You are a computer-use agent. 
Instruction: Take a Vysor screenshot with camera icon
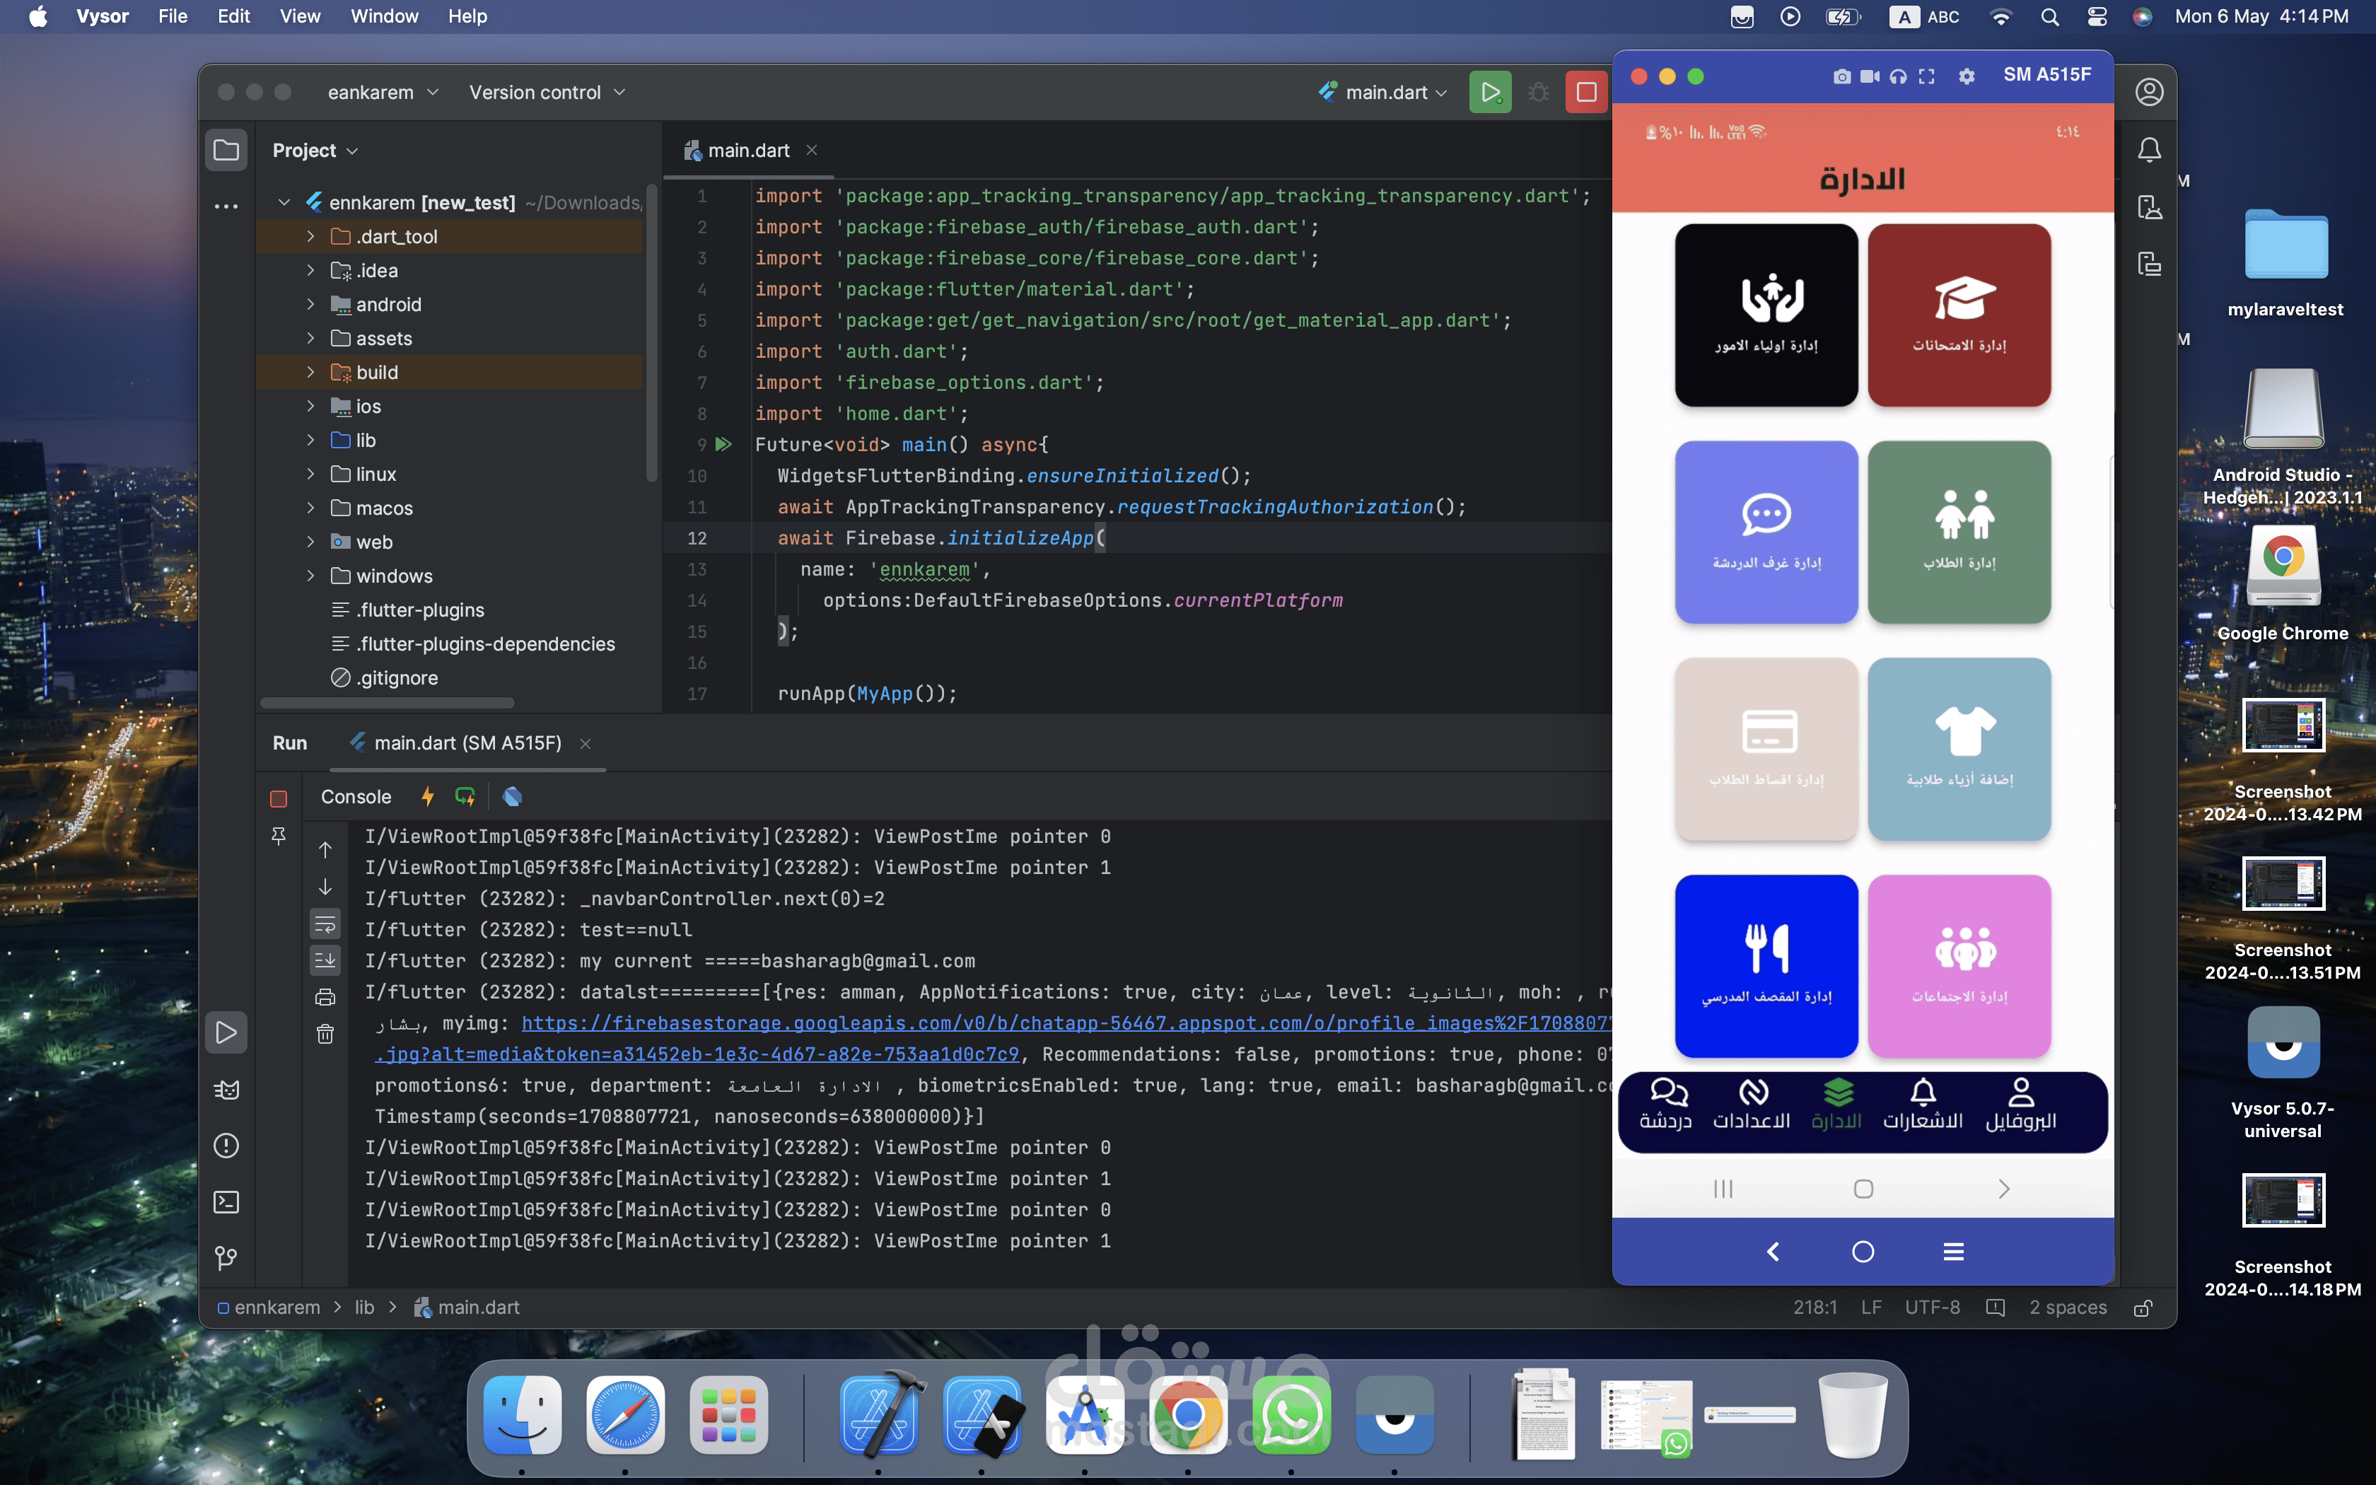click(1842, 76)
